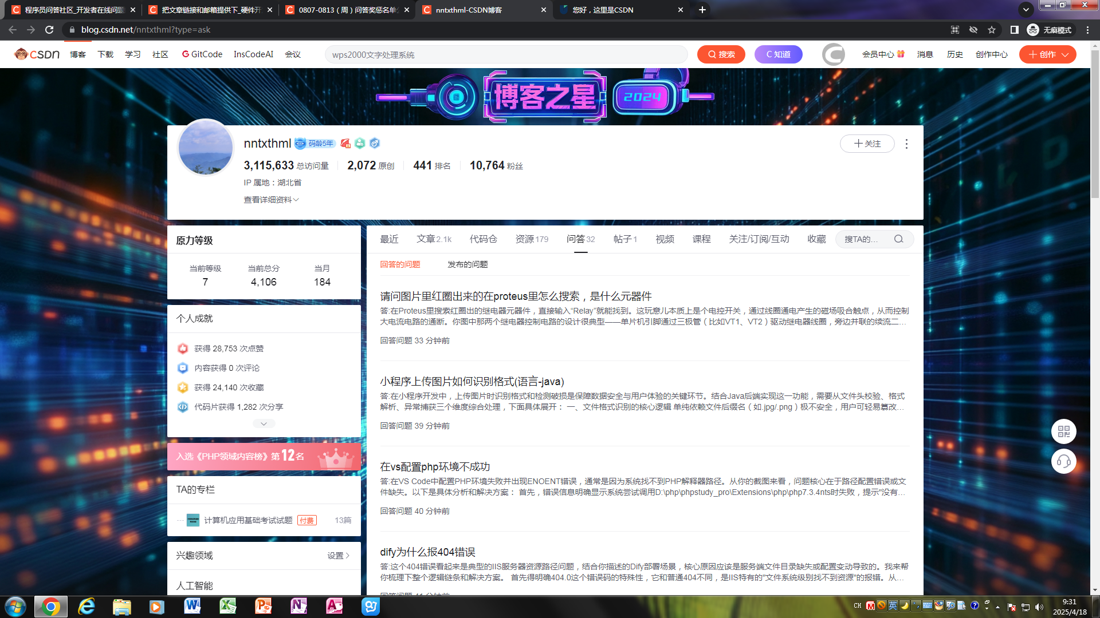Screen dimensions: 1100x618
Task: Click the CSDN logo
Action: (37, 54)
